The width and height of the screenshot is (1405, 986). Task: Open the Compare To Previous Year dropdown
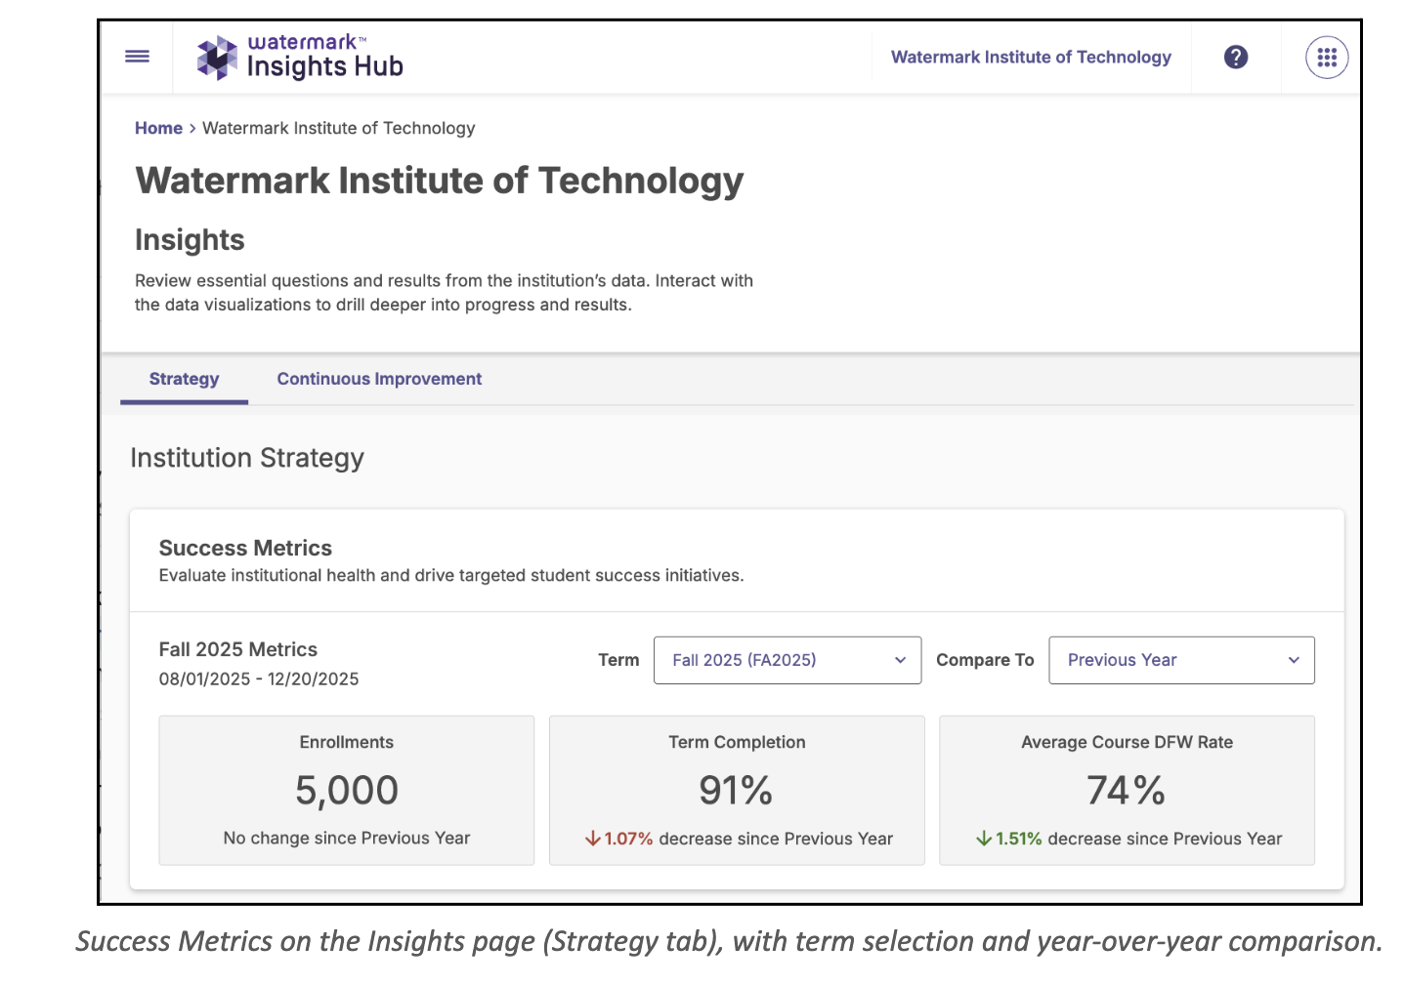coord(1181,660)
